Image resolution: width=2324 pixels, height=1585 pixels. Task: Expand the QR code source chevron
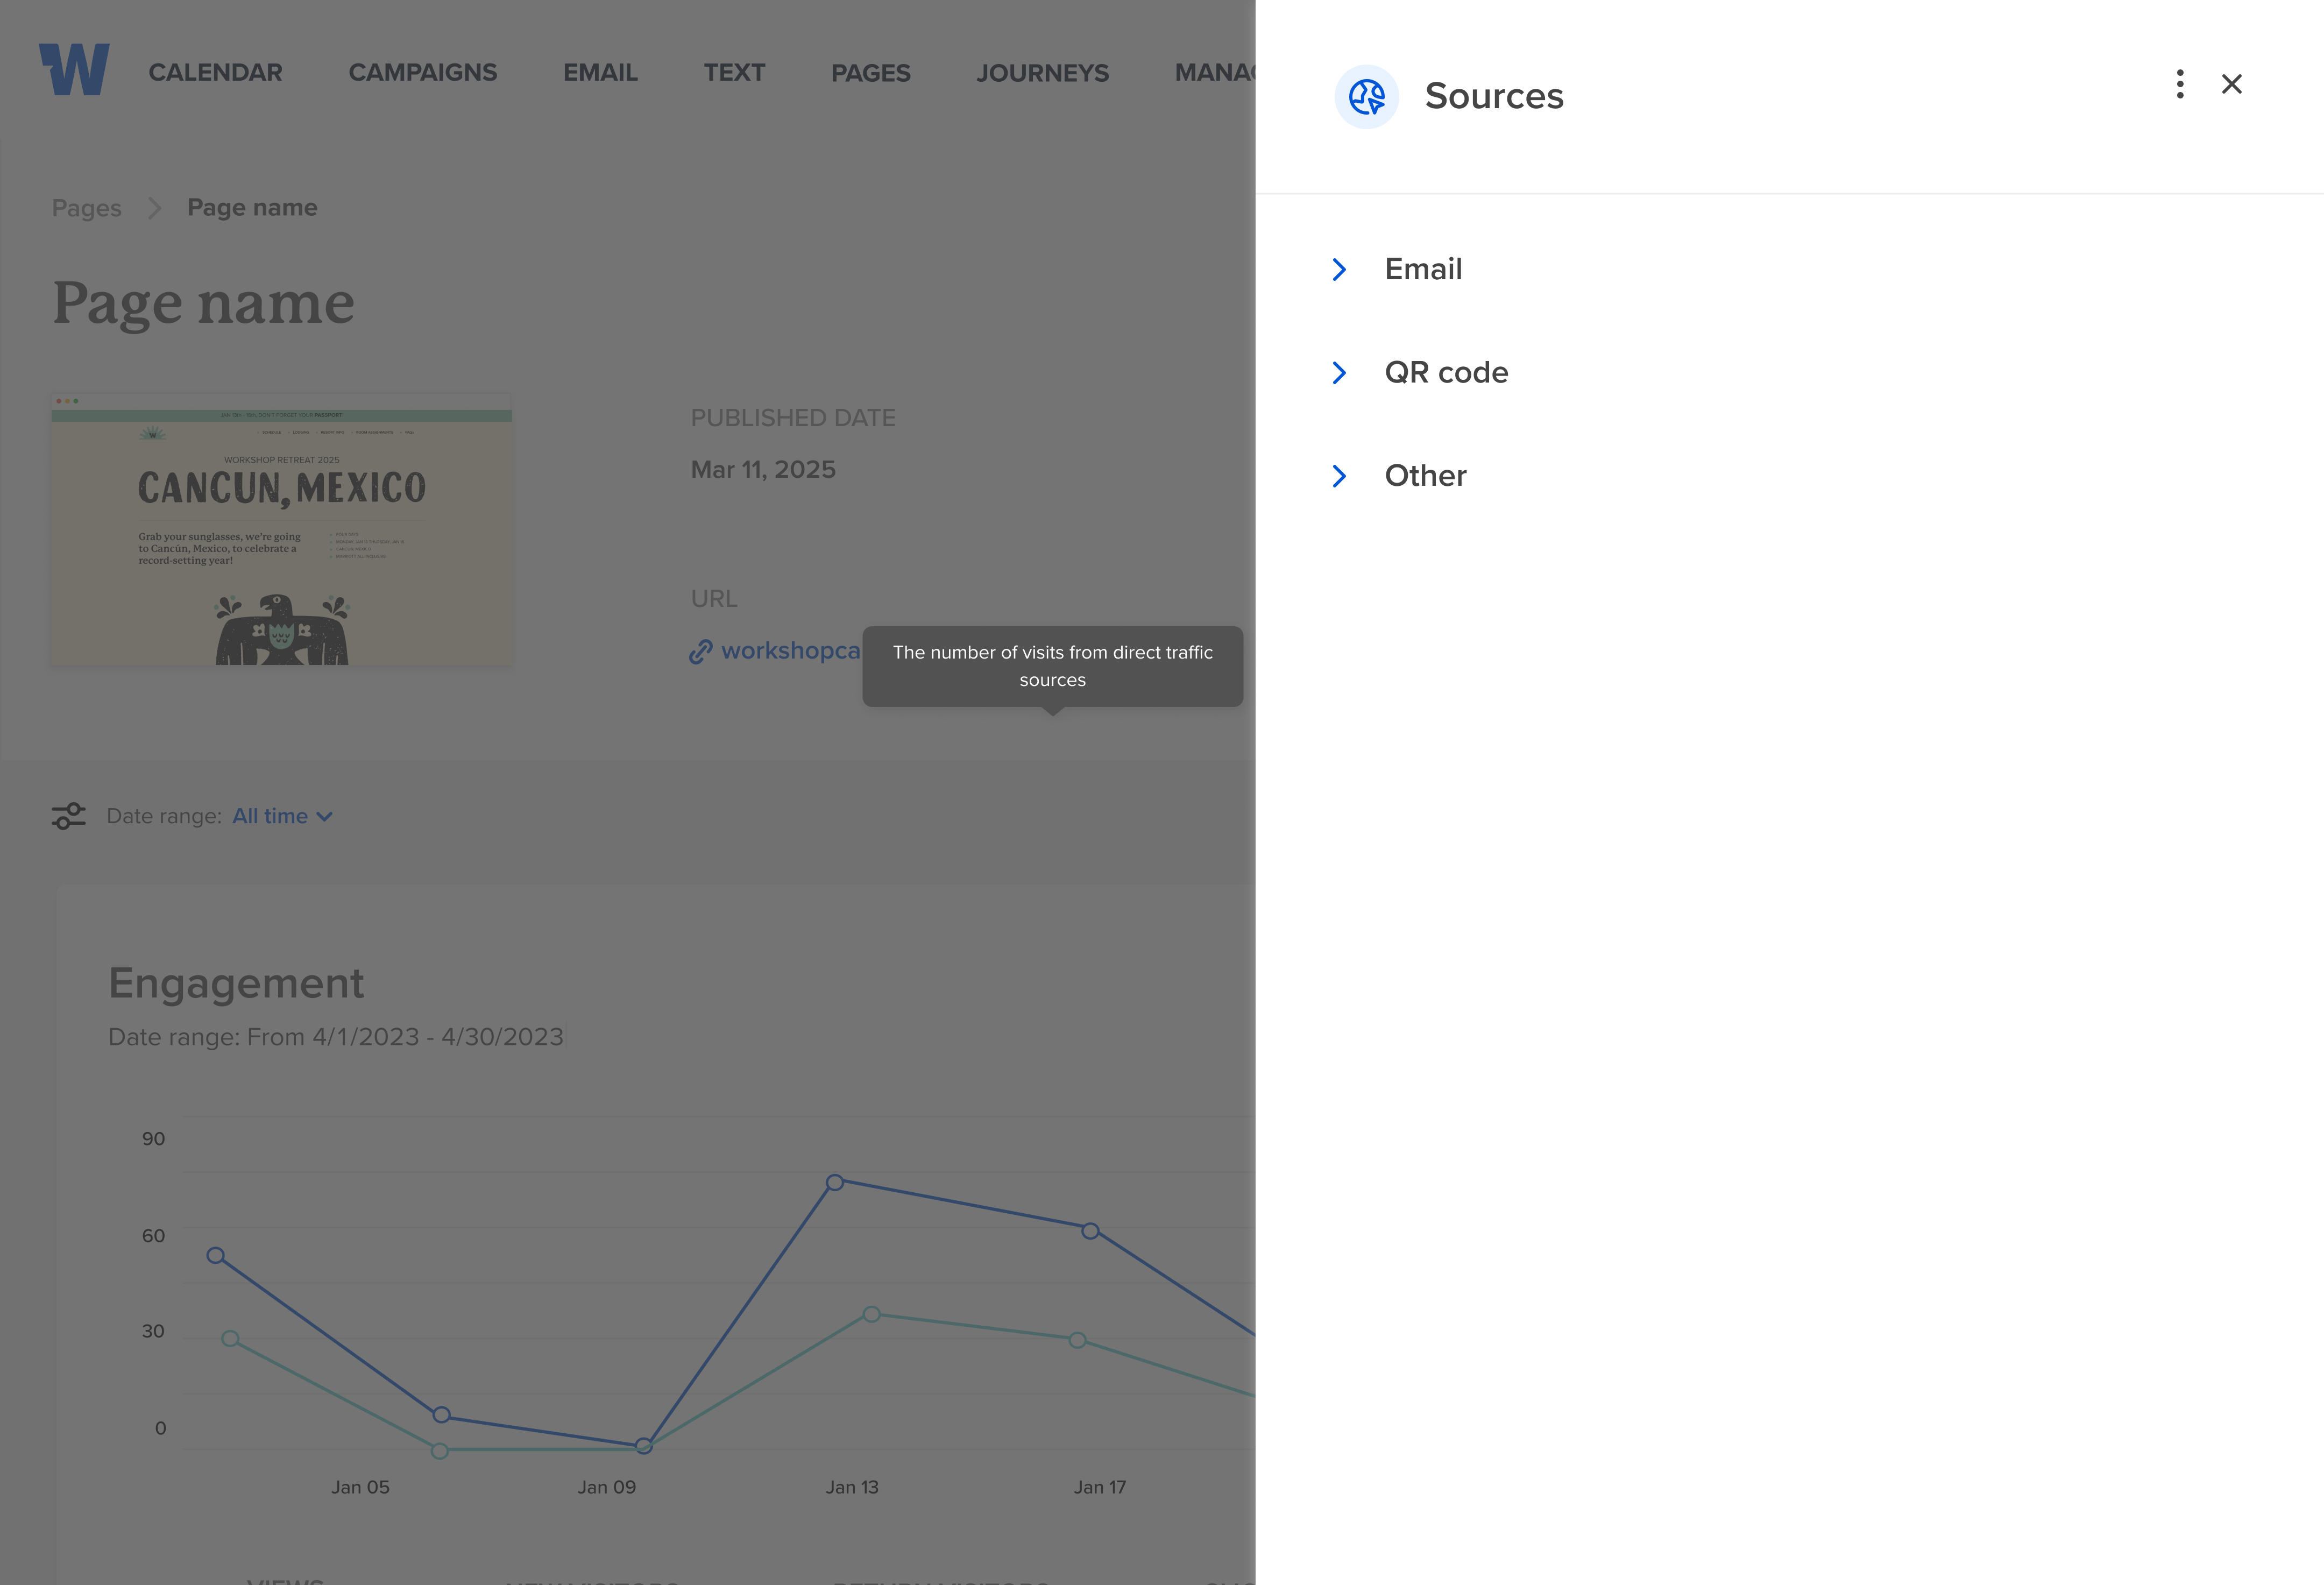1339,373
